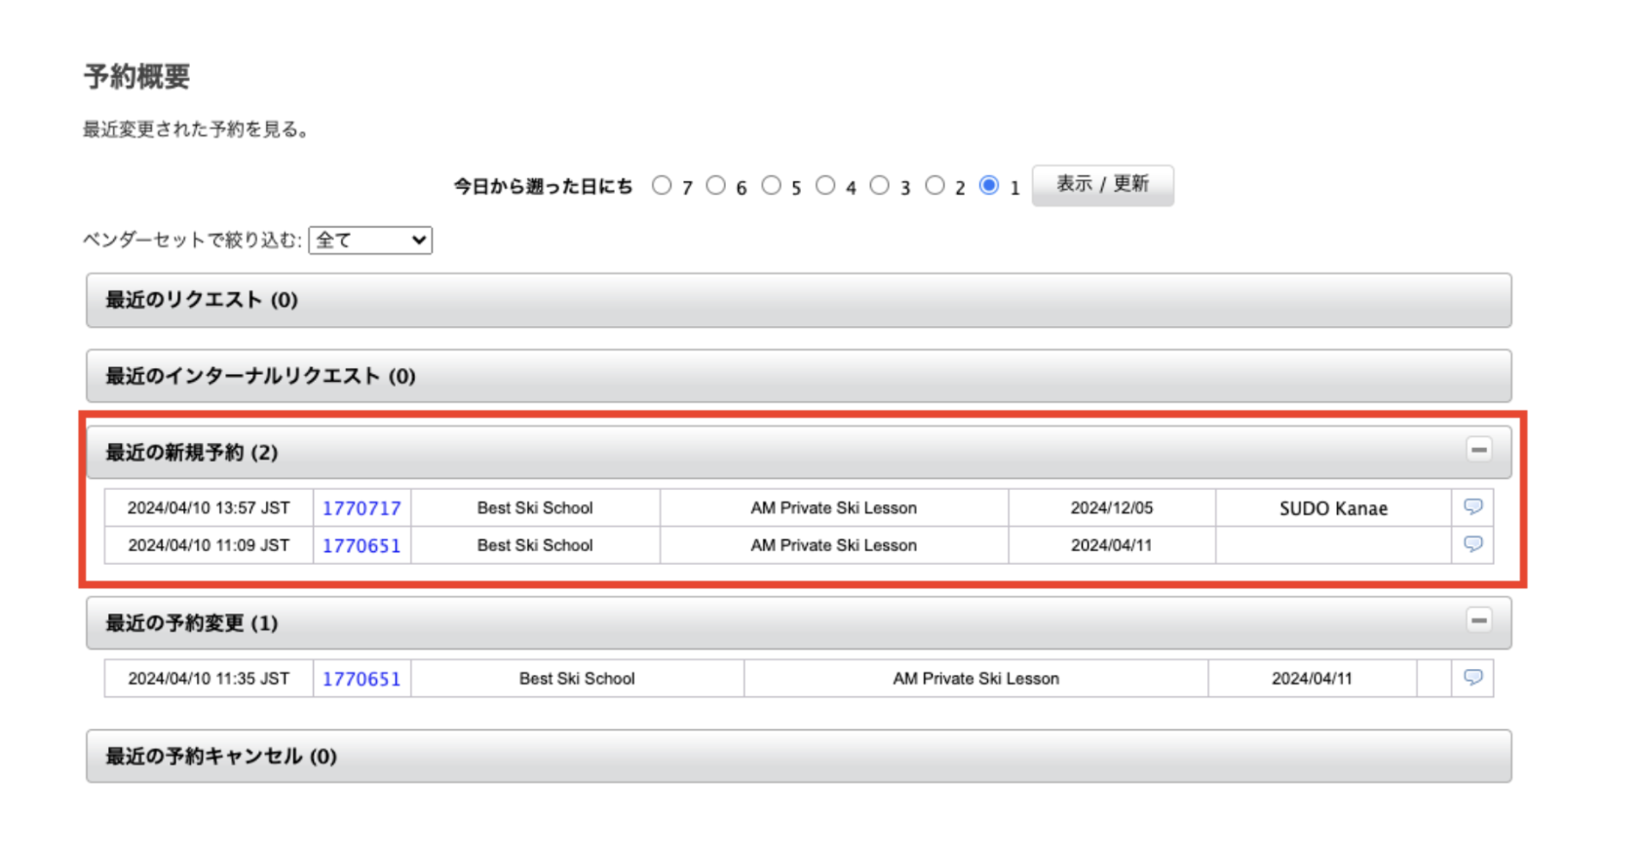Image resolution: width=1641 pixels, height=853 pixels.
Task: Select the 7 days back radio button
Action: coord(663,185)
